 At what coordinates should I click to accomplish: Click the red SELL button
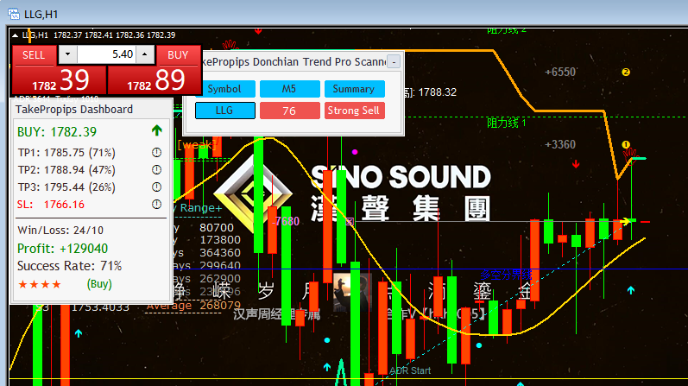35,55
